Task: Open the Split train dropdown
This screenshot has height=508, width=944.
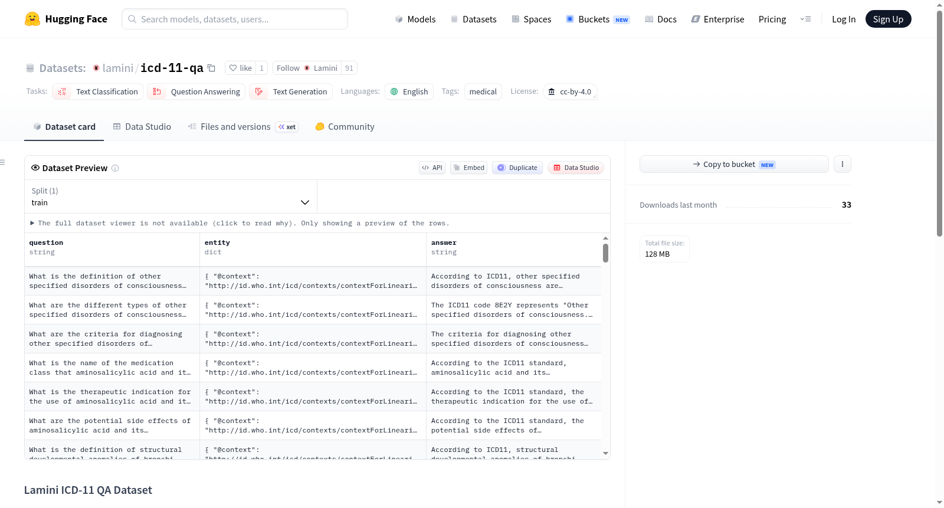Action: [x=171, y=196]
